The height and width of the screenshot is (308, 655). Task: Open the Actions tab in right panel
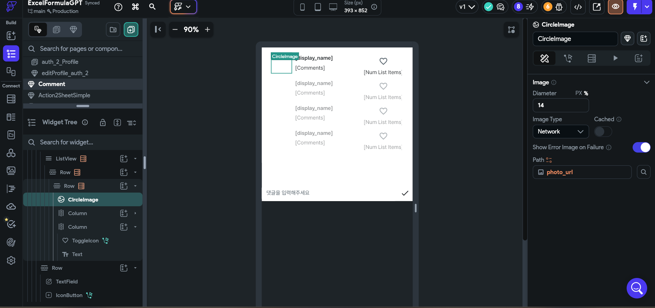point(568,58)
